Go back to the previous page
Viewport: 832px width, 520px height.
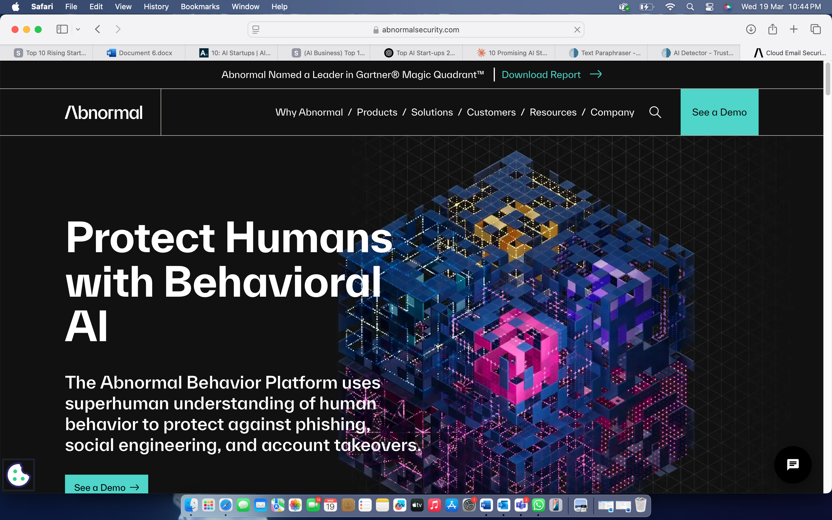point(98,29)
